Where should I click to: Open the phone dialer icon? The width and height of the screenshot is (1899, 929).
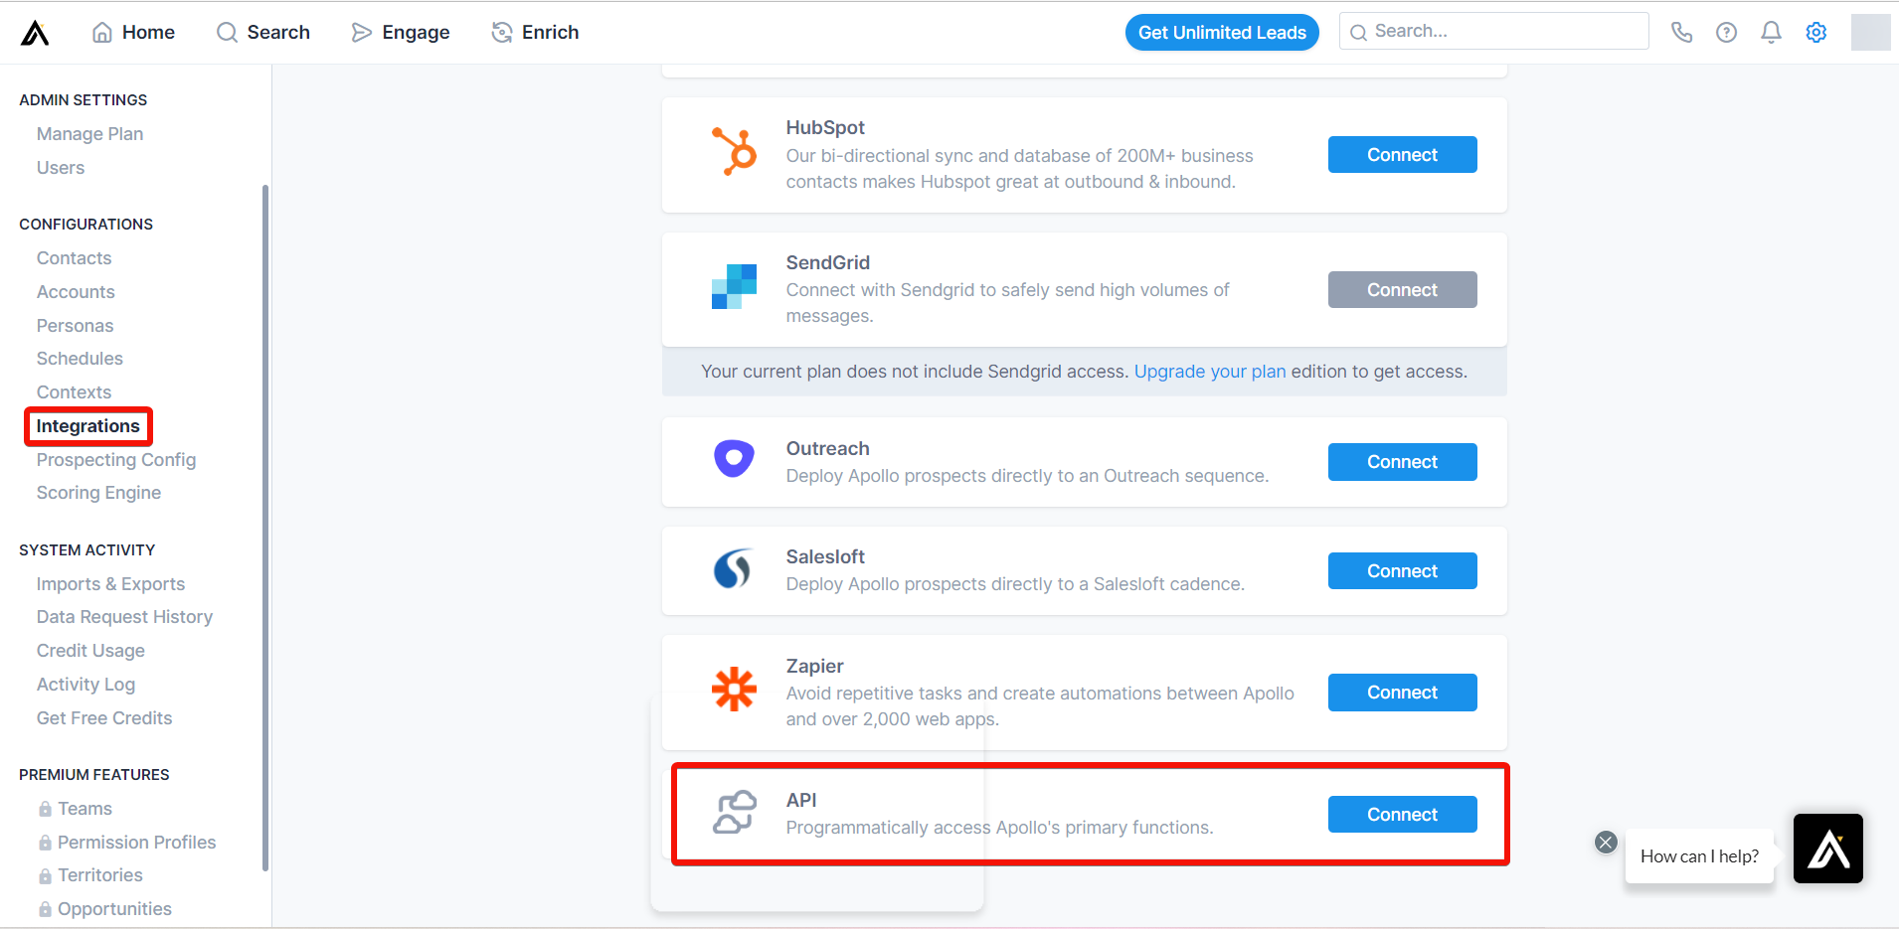click(1681, 32)
